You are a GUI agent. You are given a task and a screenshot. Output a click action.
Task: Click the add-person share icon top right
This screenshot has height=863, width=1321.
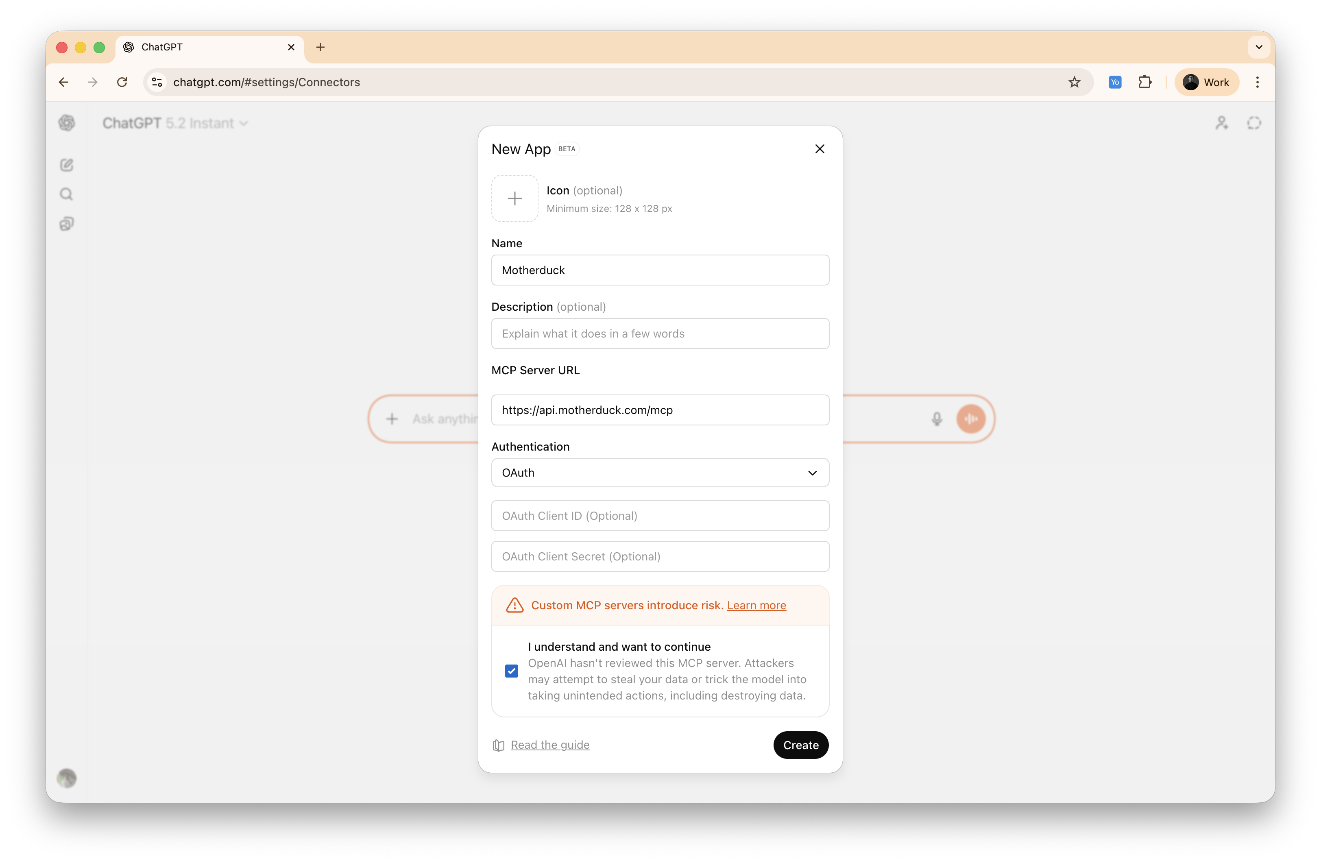coord(1222,123)
